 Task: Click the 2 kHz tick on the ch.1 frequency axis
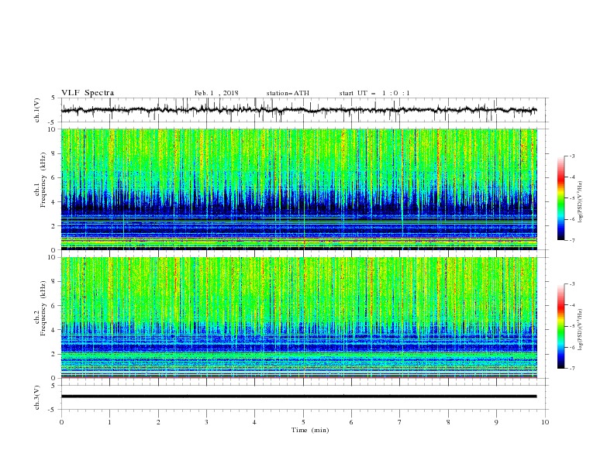54,225
